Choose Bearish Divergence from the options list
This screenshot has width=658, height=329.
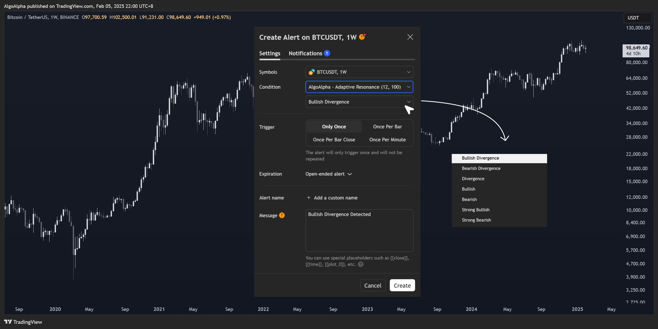499,168
